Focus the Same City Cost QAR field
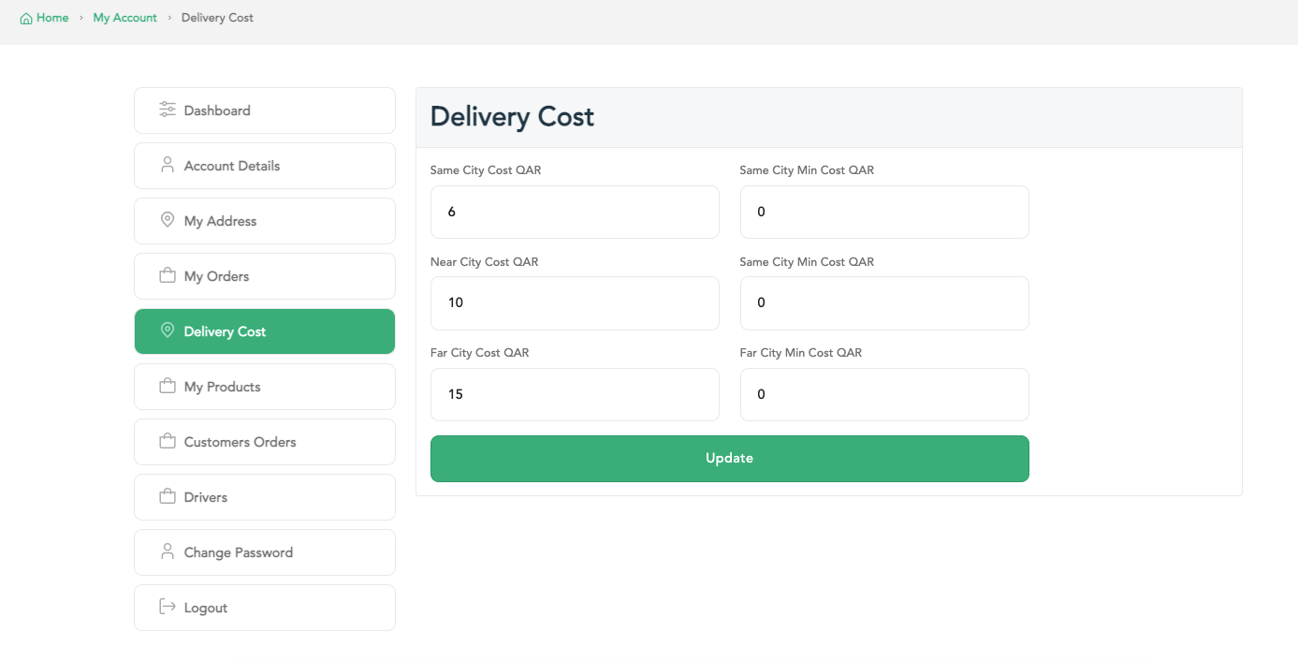 coord(575,212)
